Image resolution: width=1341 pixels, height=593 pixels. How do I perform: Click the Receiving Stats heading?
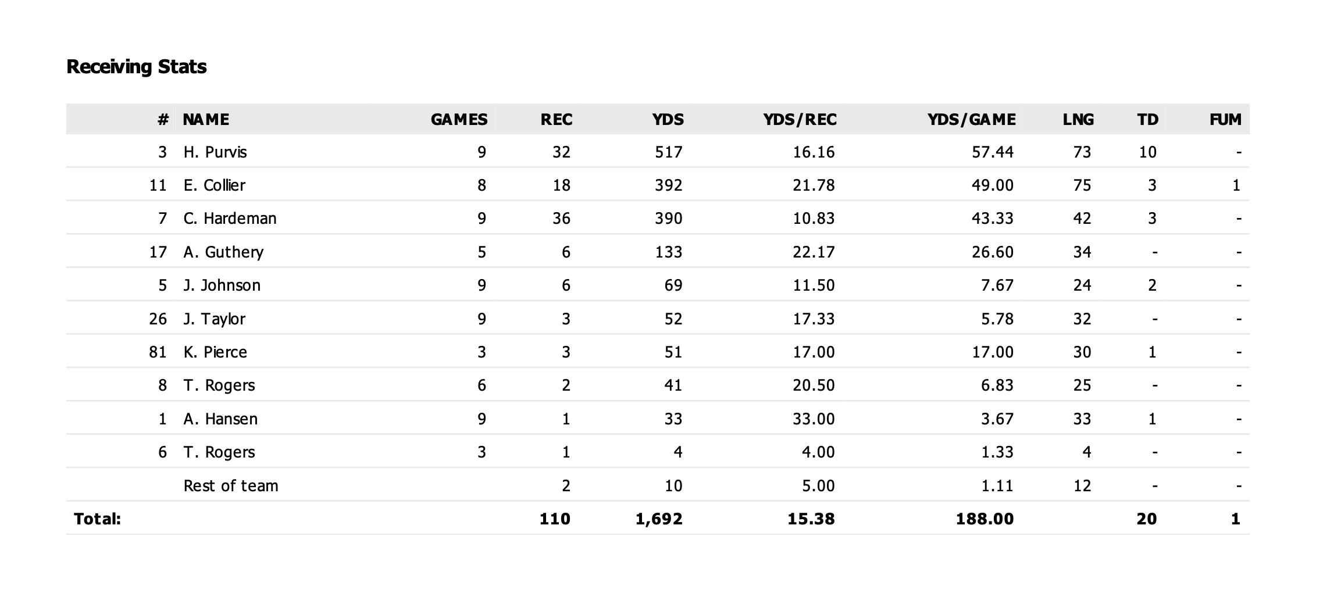click(137, 67)
